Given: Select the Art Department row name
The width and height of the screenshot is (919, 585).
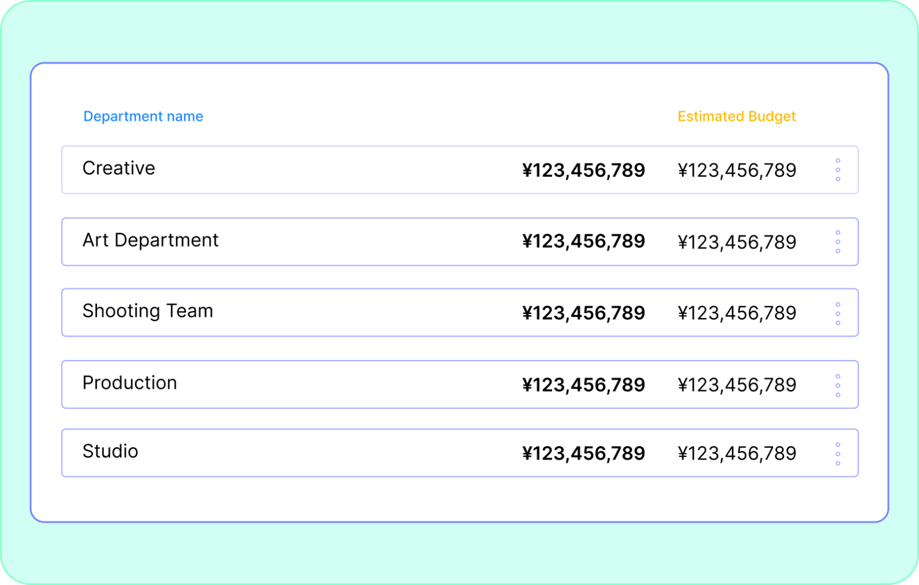Looking at the screenshot, I should click(150, 240).
